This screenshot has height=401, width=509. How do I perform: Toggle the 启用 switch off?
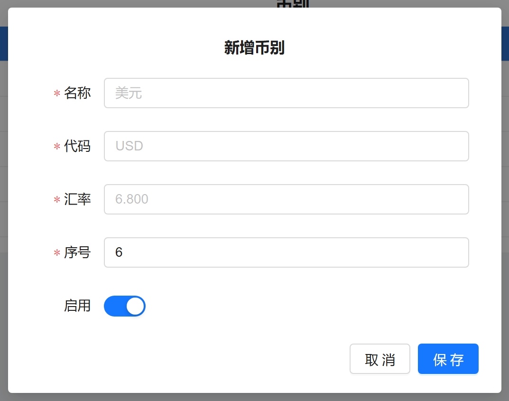point(124,306)
